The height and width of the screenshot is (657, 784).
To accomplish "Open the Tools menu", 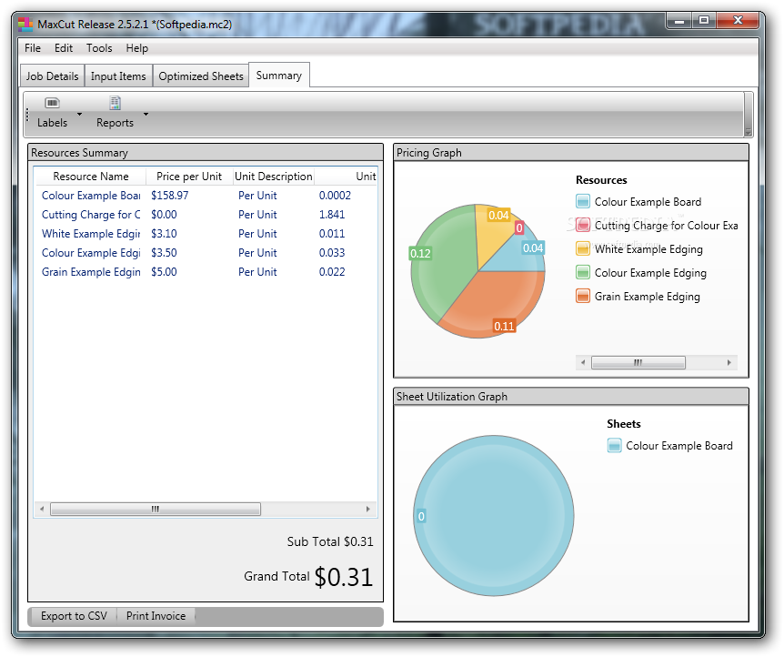I will pos(99,48).
